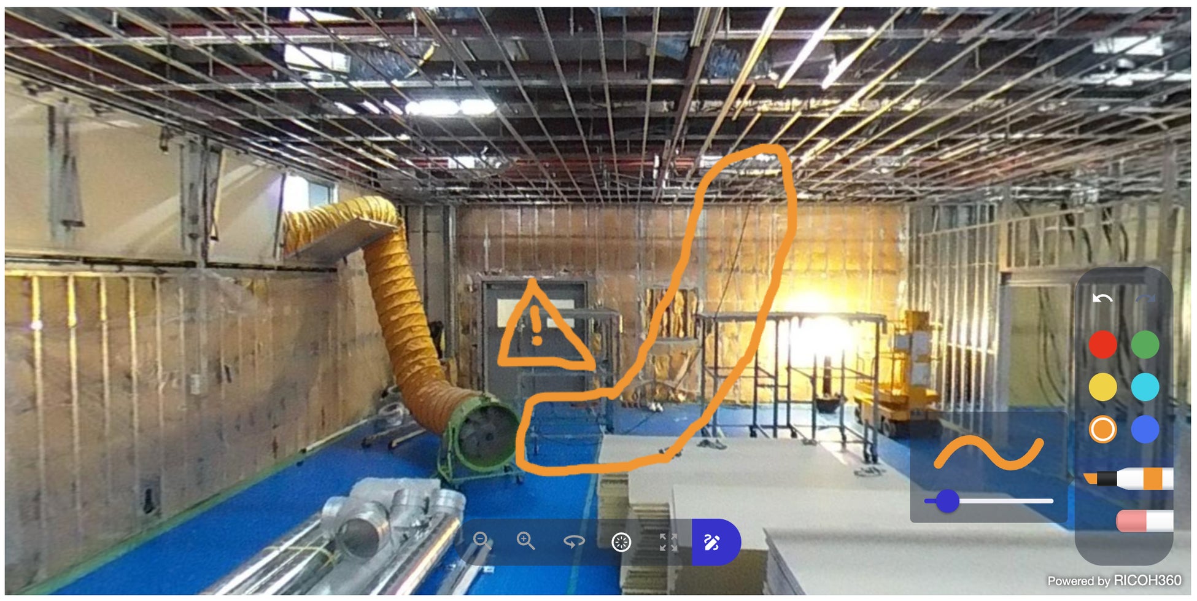Select the marker pen tool
The width and height of the screenshot is (1197, 601).
[1128, 479]
